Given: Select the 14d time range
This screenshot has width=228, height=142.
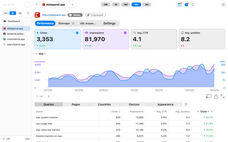Looking at the screenshot, I should 125,5.
